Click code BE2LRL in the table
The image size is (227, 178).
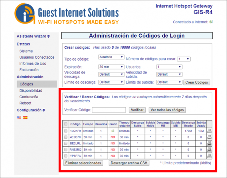click(75, 143)
